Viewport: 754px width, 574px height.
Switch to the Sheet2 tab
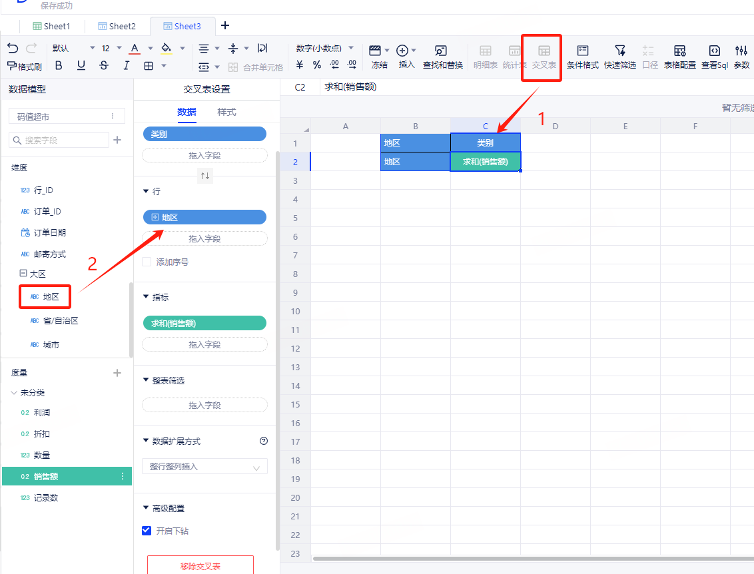117,26
